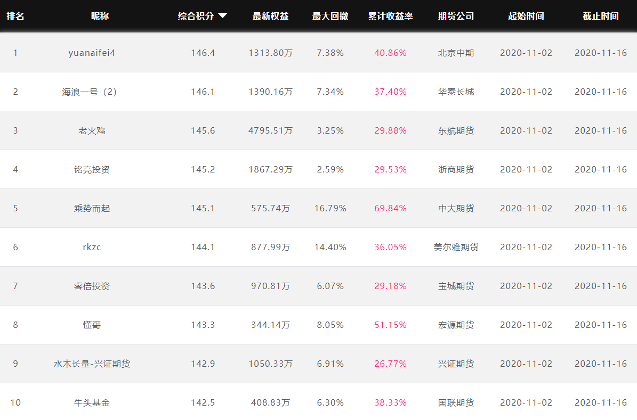
Task: Click rank number 10
Action: [x=15, y=402]
